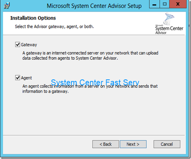Image resolution: width=191 pixels, height=159 pixels.
Task: Click the Installation Options heading
Action: 33,18
